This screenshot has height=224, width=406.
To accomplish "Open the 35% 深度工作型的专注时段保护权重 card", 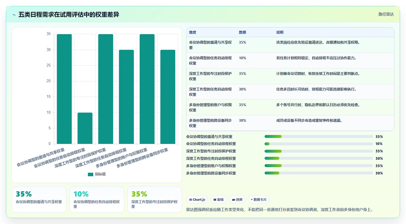I will [x=154, y=199].
